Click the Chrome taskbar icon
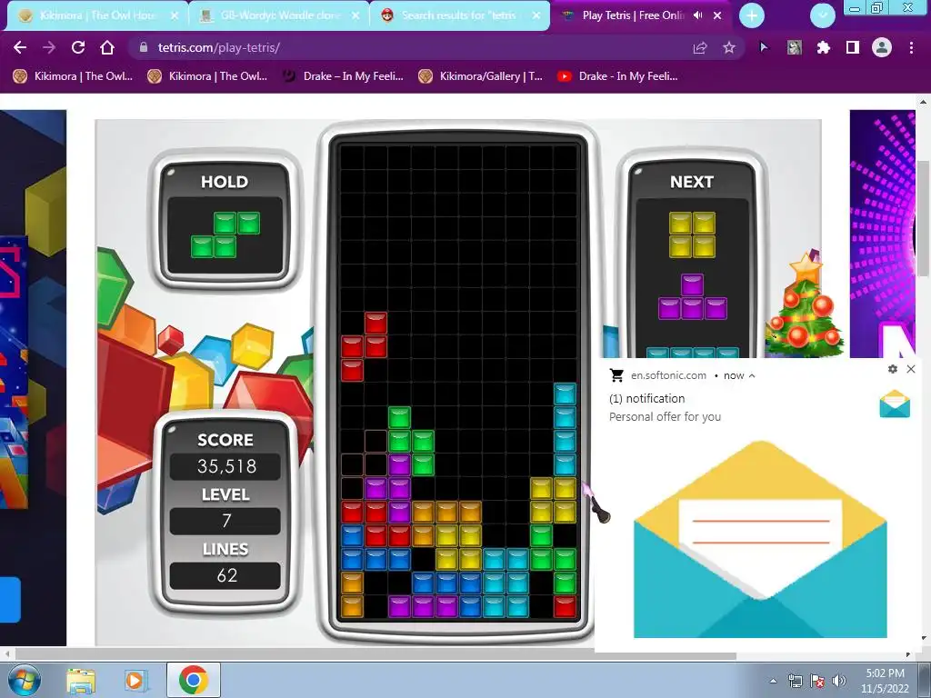Image resolution: width=931 pixels, height=698 pixels. coord(193,680)
